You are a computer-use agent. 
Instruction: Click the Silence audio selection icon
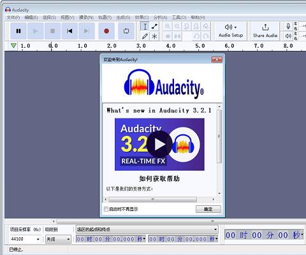[x=177, y=36]
